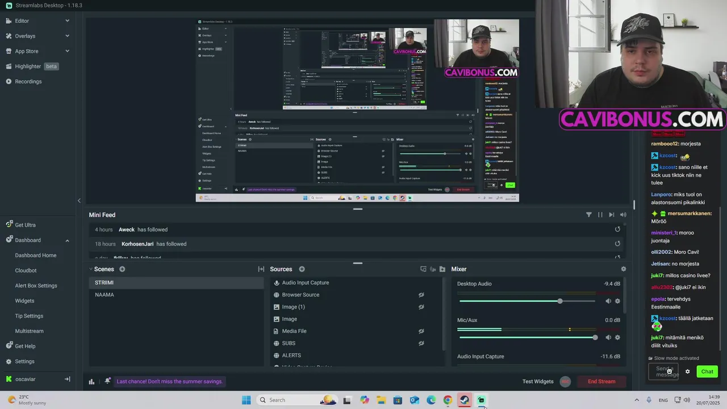Open Tip Settings

[x=29, y=316]
